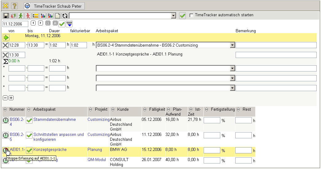The width and height of the screenshot is (321, 169).
Task: Start time tracking for BS06.2-4 clock icon
Action: 6,120
